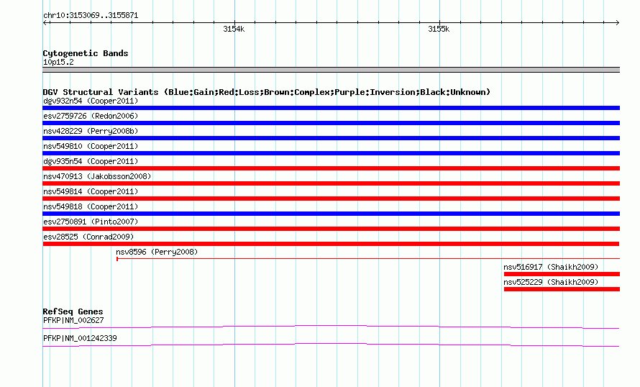The image size is (640, 387).
Task: Open variant label esv28525 (Conrad2009)
Action: (x=88, y=237)
